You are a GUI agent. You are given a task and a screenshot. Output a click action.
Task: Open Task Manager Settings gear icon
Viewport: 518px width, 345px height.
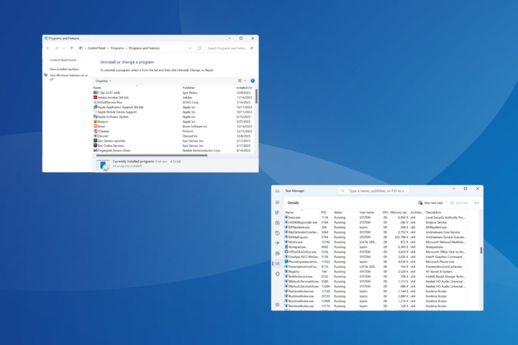[277, 304]
